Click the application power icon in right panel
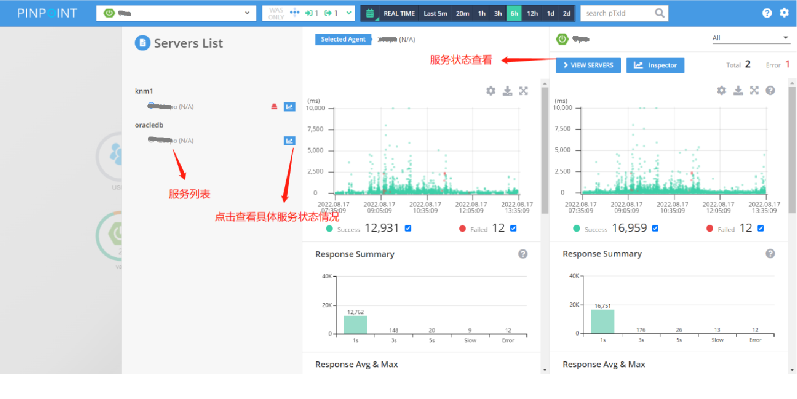Image resolution: width=797 pixels, height=399 pixels. [x=562, y=39]
